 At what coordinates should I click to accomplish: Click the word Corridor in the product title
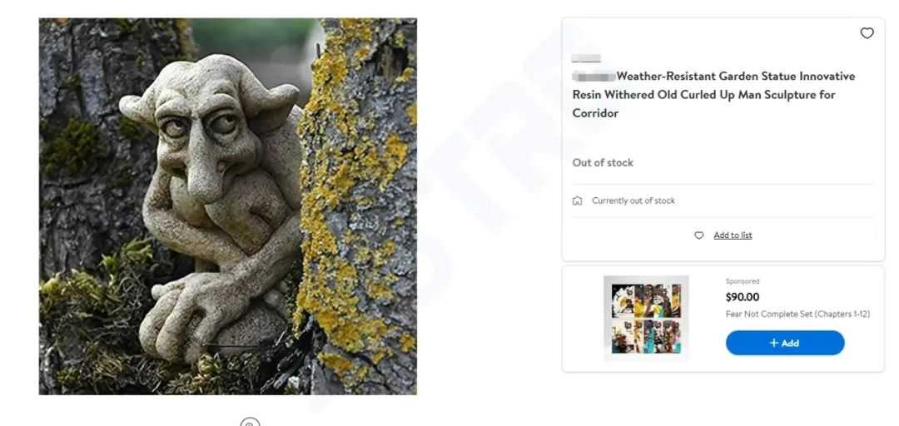coord(595,113)
